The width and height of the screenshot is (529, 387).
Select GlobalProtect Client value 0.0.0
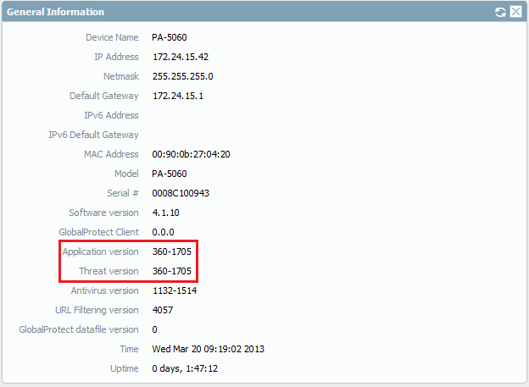(163, 232)
